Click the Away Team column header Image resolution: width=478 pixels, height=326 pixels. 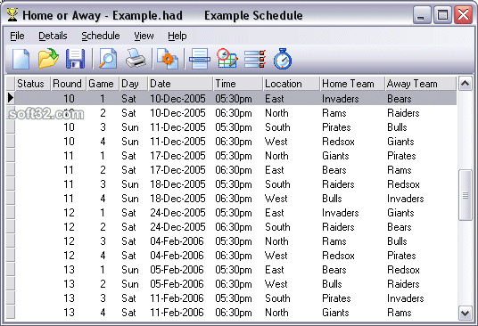[421, 84]
